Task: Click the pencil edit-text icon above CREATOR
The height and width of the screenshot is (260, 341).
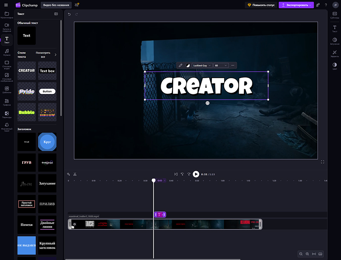Action: [x=181, y=65]
